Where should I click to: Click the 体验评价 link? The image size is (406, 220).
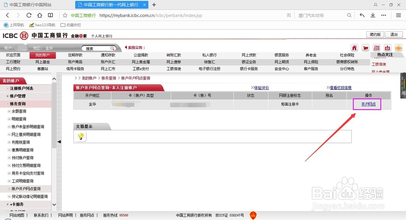coord(261,88)
